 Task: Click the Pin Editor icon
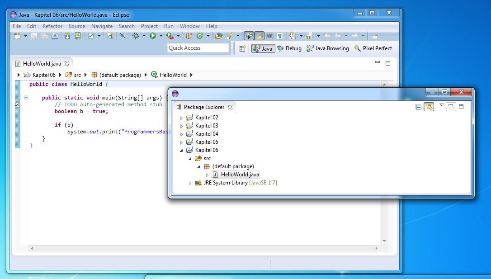coord(375,36)
